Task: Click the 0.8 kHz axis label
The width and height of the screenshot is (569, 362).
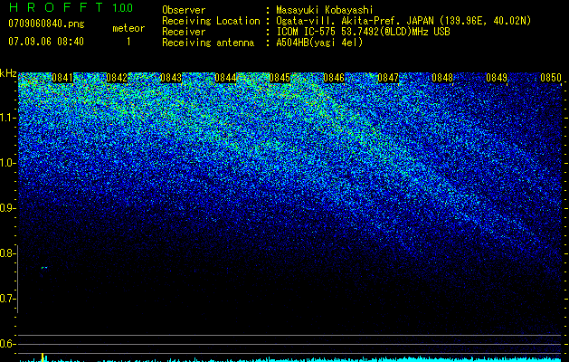Action: [x=7, y=253]
